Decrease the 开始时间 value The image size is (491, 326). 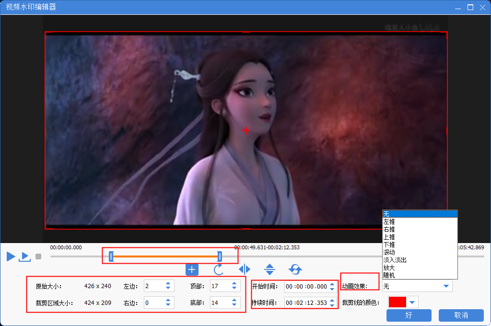tap(332, 289)
